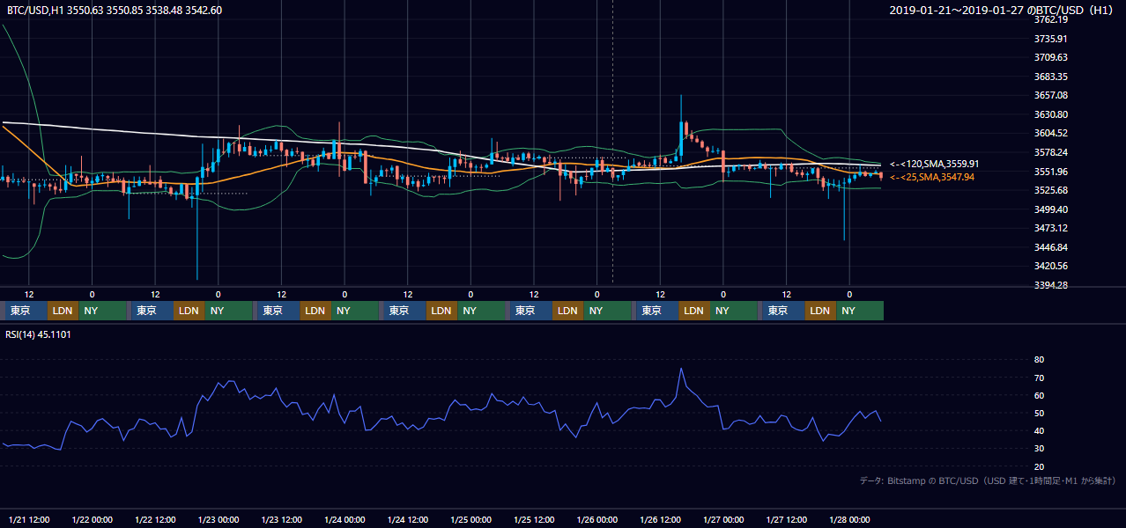Select price level 3657.08 on the axis
1126x528 pixels.
[1050, 95]
